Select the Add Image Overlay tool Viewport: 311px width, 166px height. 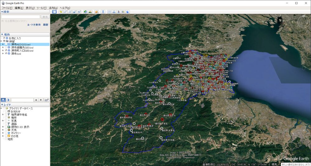coord(74,12)
